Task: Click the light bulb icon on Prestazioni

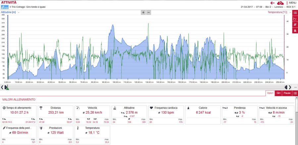Action: [41, 128]
